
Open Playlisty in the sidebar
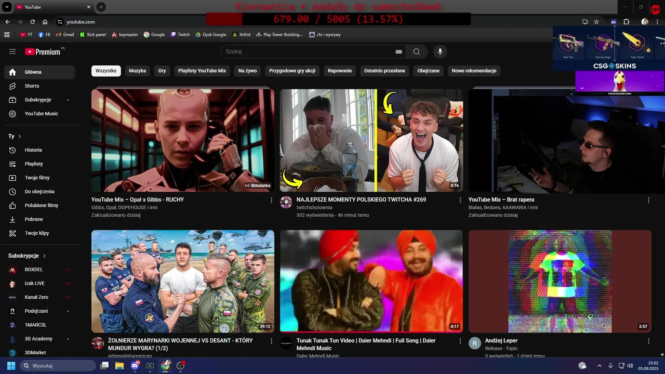(39, 164)
